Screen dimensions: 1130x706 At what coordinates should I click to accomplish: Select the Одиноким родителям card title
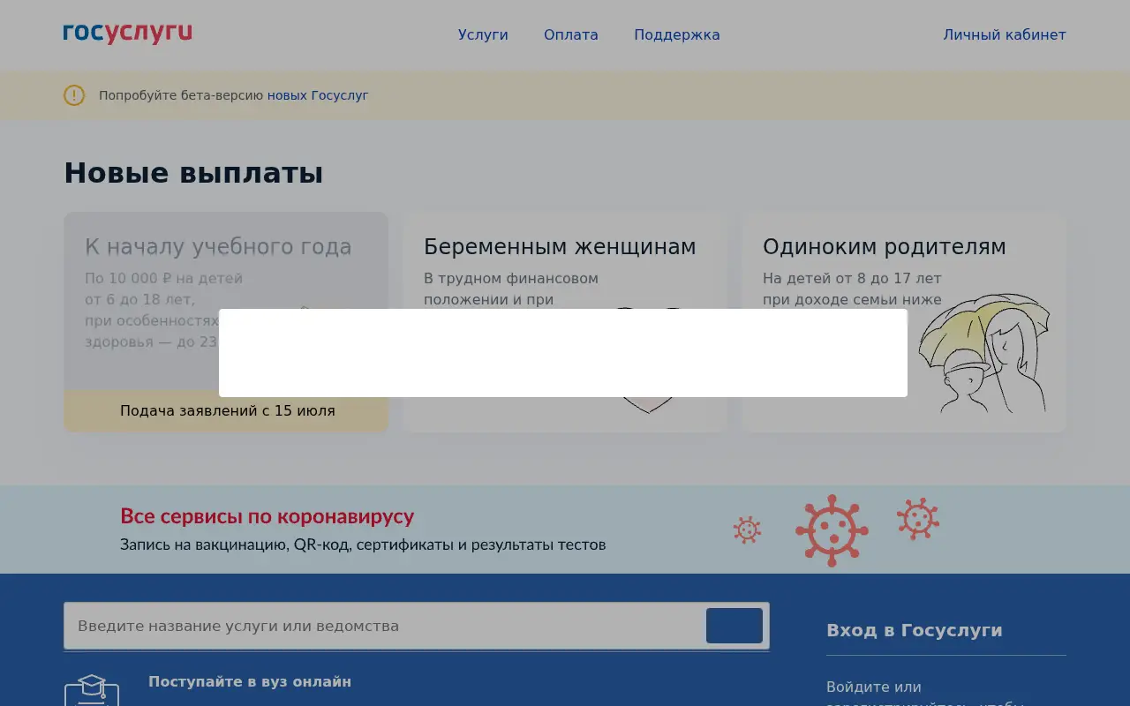coord(885,247)
